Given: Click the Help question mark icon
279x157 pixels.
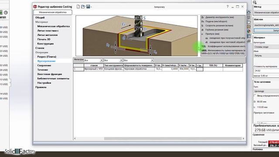Looking at the screenshot, I should 228,7.
